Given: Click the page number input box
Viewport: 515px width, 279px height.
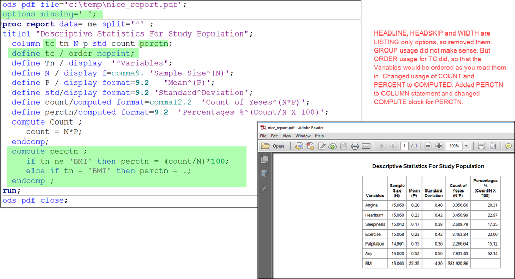Looking at the screenshot, I should 404,146.
